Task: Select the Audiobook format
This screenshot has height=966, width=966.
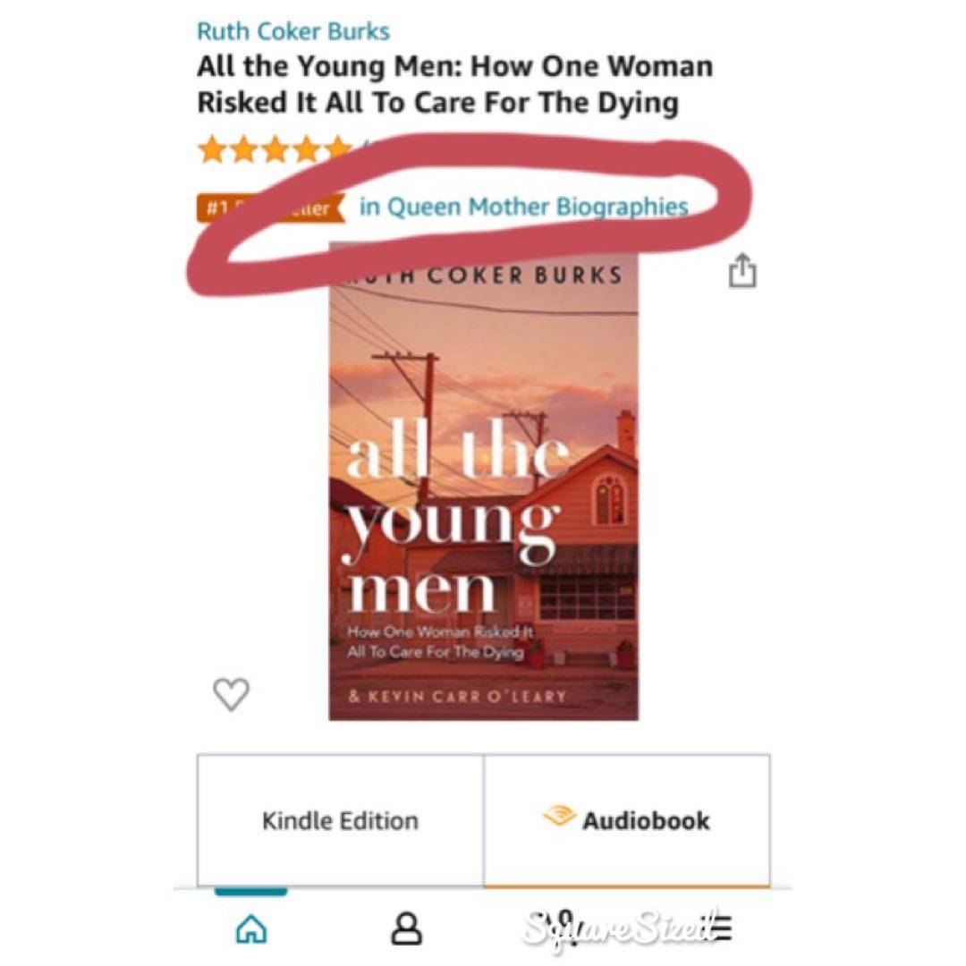Action: pyautogui.click(x=626, y=820)
